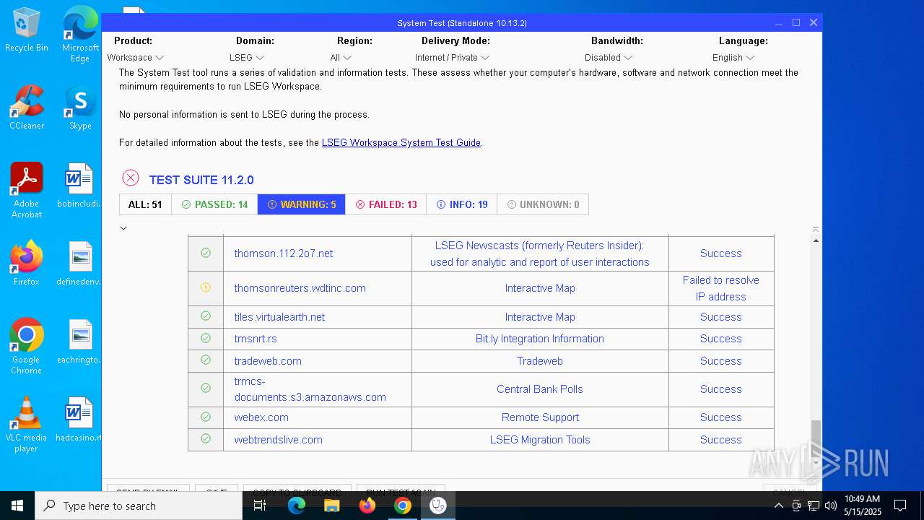Select the PASSED: 14 filter tab

point(214,204)
